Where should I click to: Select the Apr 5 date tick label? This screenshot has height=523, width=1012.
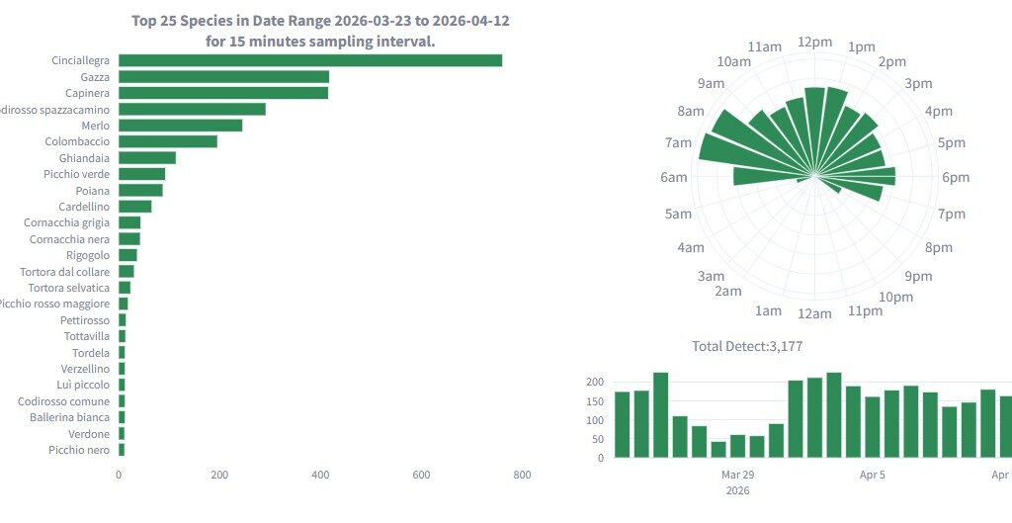point(873,475)
